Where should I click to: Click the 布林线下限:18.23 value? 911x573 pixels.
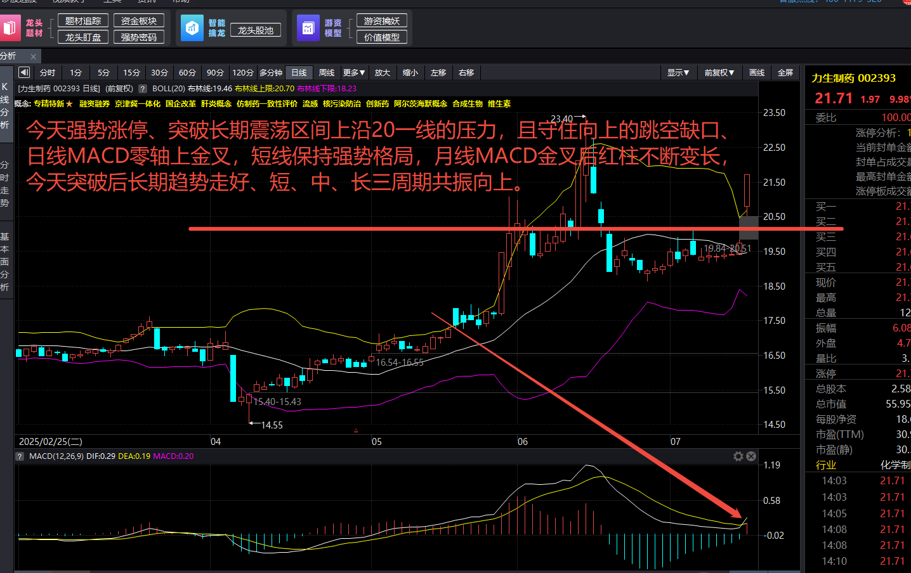[x=327, y=89]
